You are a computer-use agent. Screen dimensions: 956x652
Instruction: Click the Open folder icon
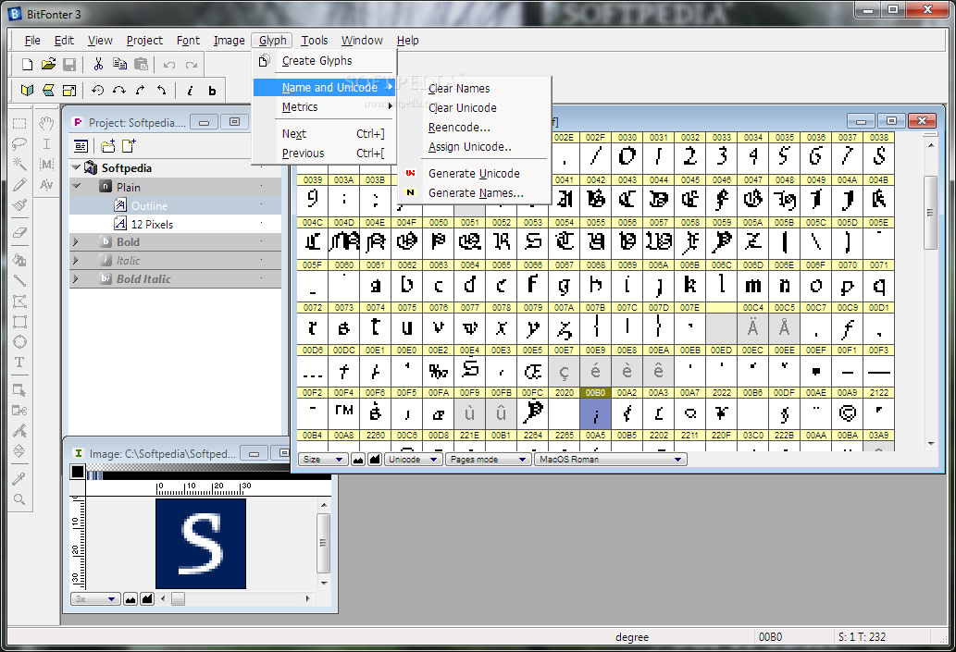coord(49,64)
